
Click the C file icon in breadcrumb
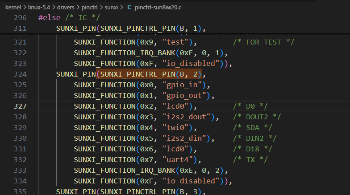pyautogui.click(x=129, y=8)
